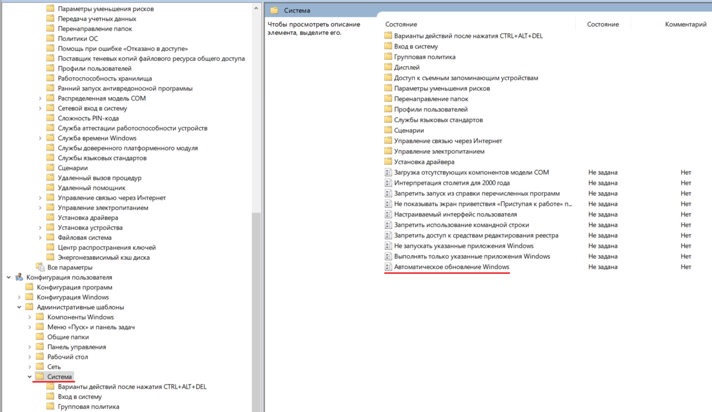The width and height of the screenshot is (712, 412).
Task: Click the left pane scrollbar up arrow
Action: [x=257, y=9]
